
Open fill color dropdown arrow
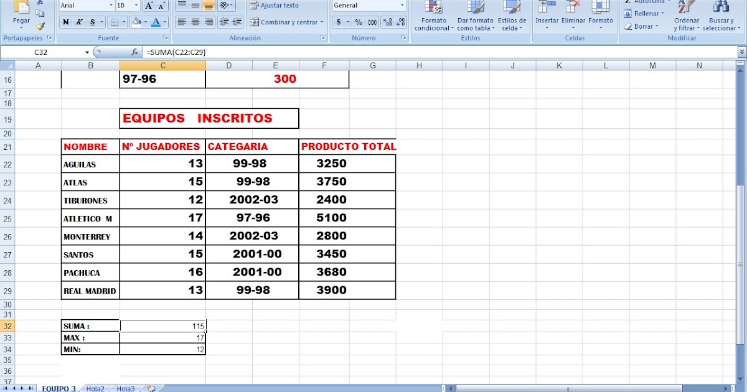coord(145,22)
